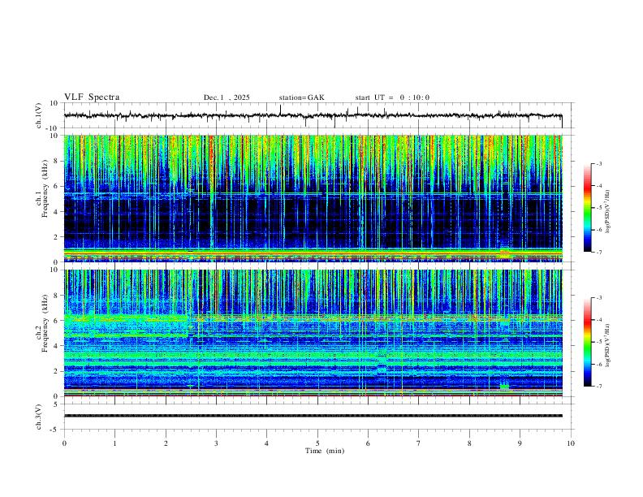Click the 'ch.1(V)' waveform axis label
The image size is (643, 497).
(39, 115)
